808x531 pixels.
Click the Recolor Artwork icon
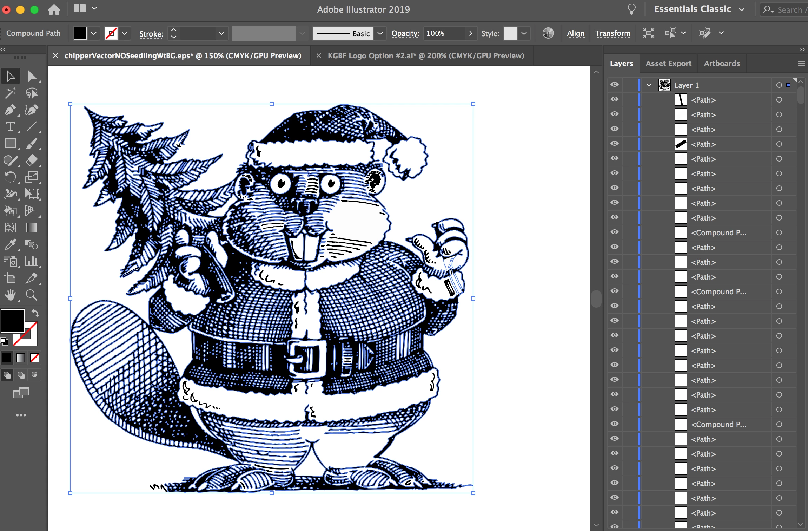tap(548, 33)
